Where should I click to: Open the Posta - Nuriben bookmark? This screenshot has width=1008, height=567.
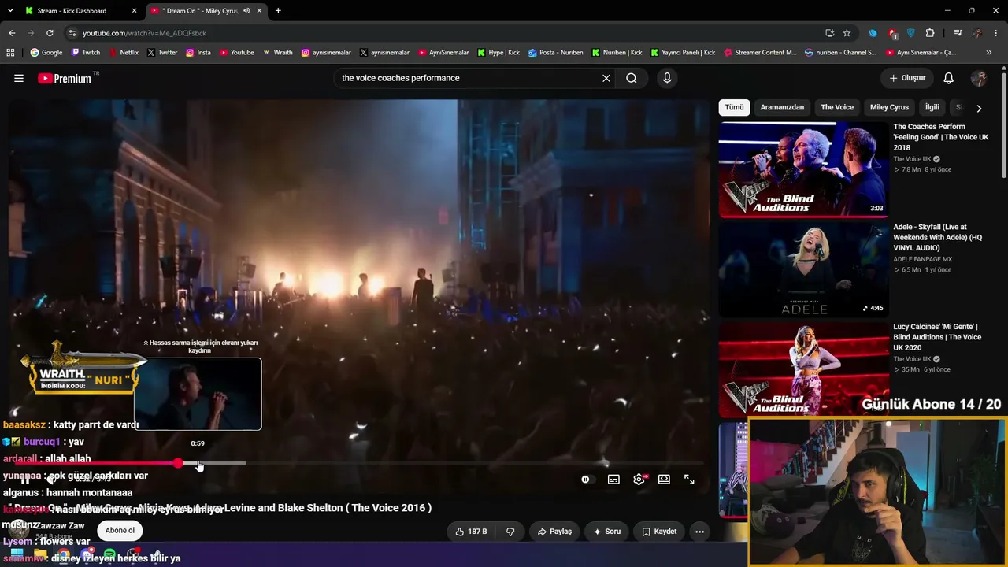coord(556,53)
